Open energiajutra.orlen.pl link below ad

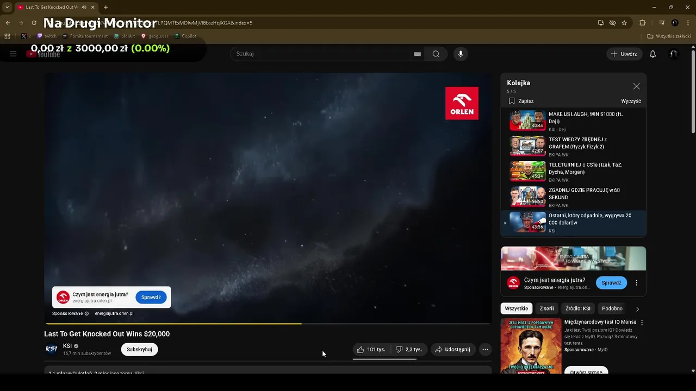[114, 313]
